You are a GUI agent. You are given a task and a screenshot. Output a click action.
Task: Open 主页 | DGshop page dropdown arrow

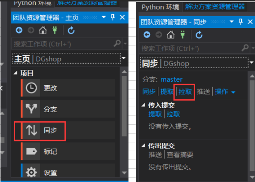point(124,58)
